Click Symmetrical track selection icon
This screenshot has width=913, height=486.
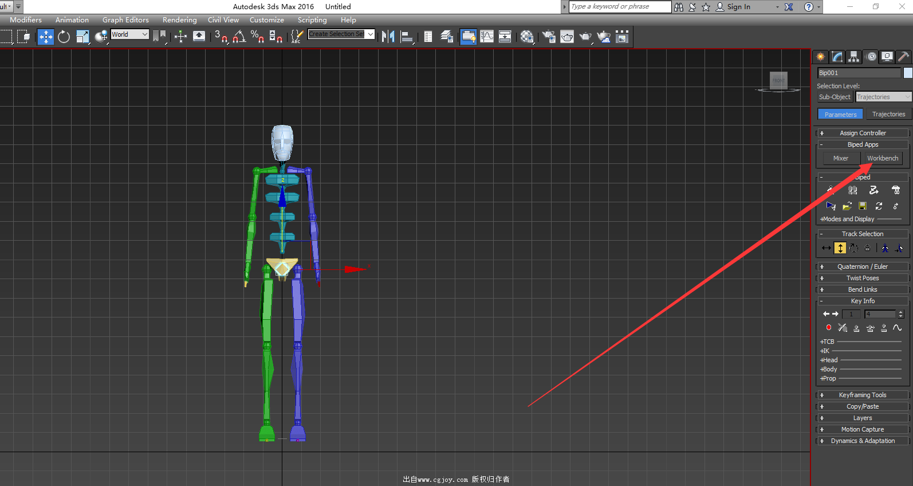[886, 248]
